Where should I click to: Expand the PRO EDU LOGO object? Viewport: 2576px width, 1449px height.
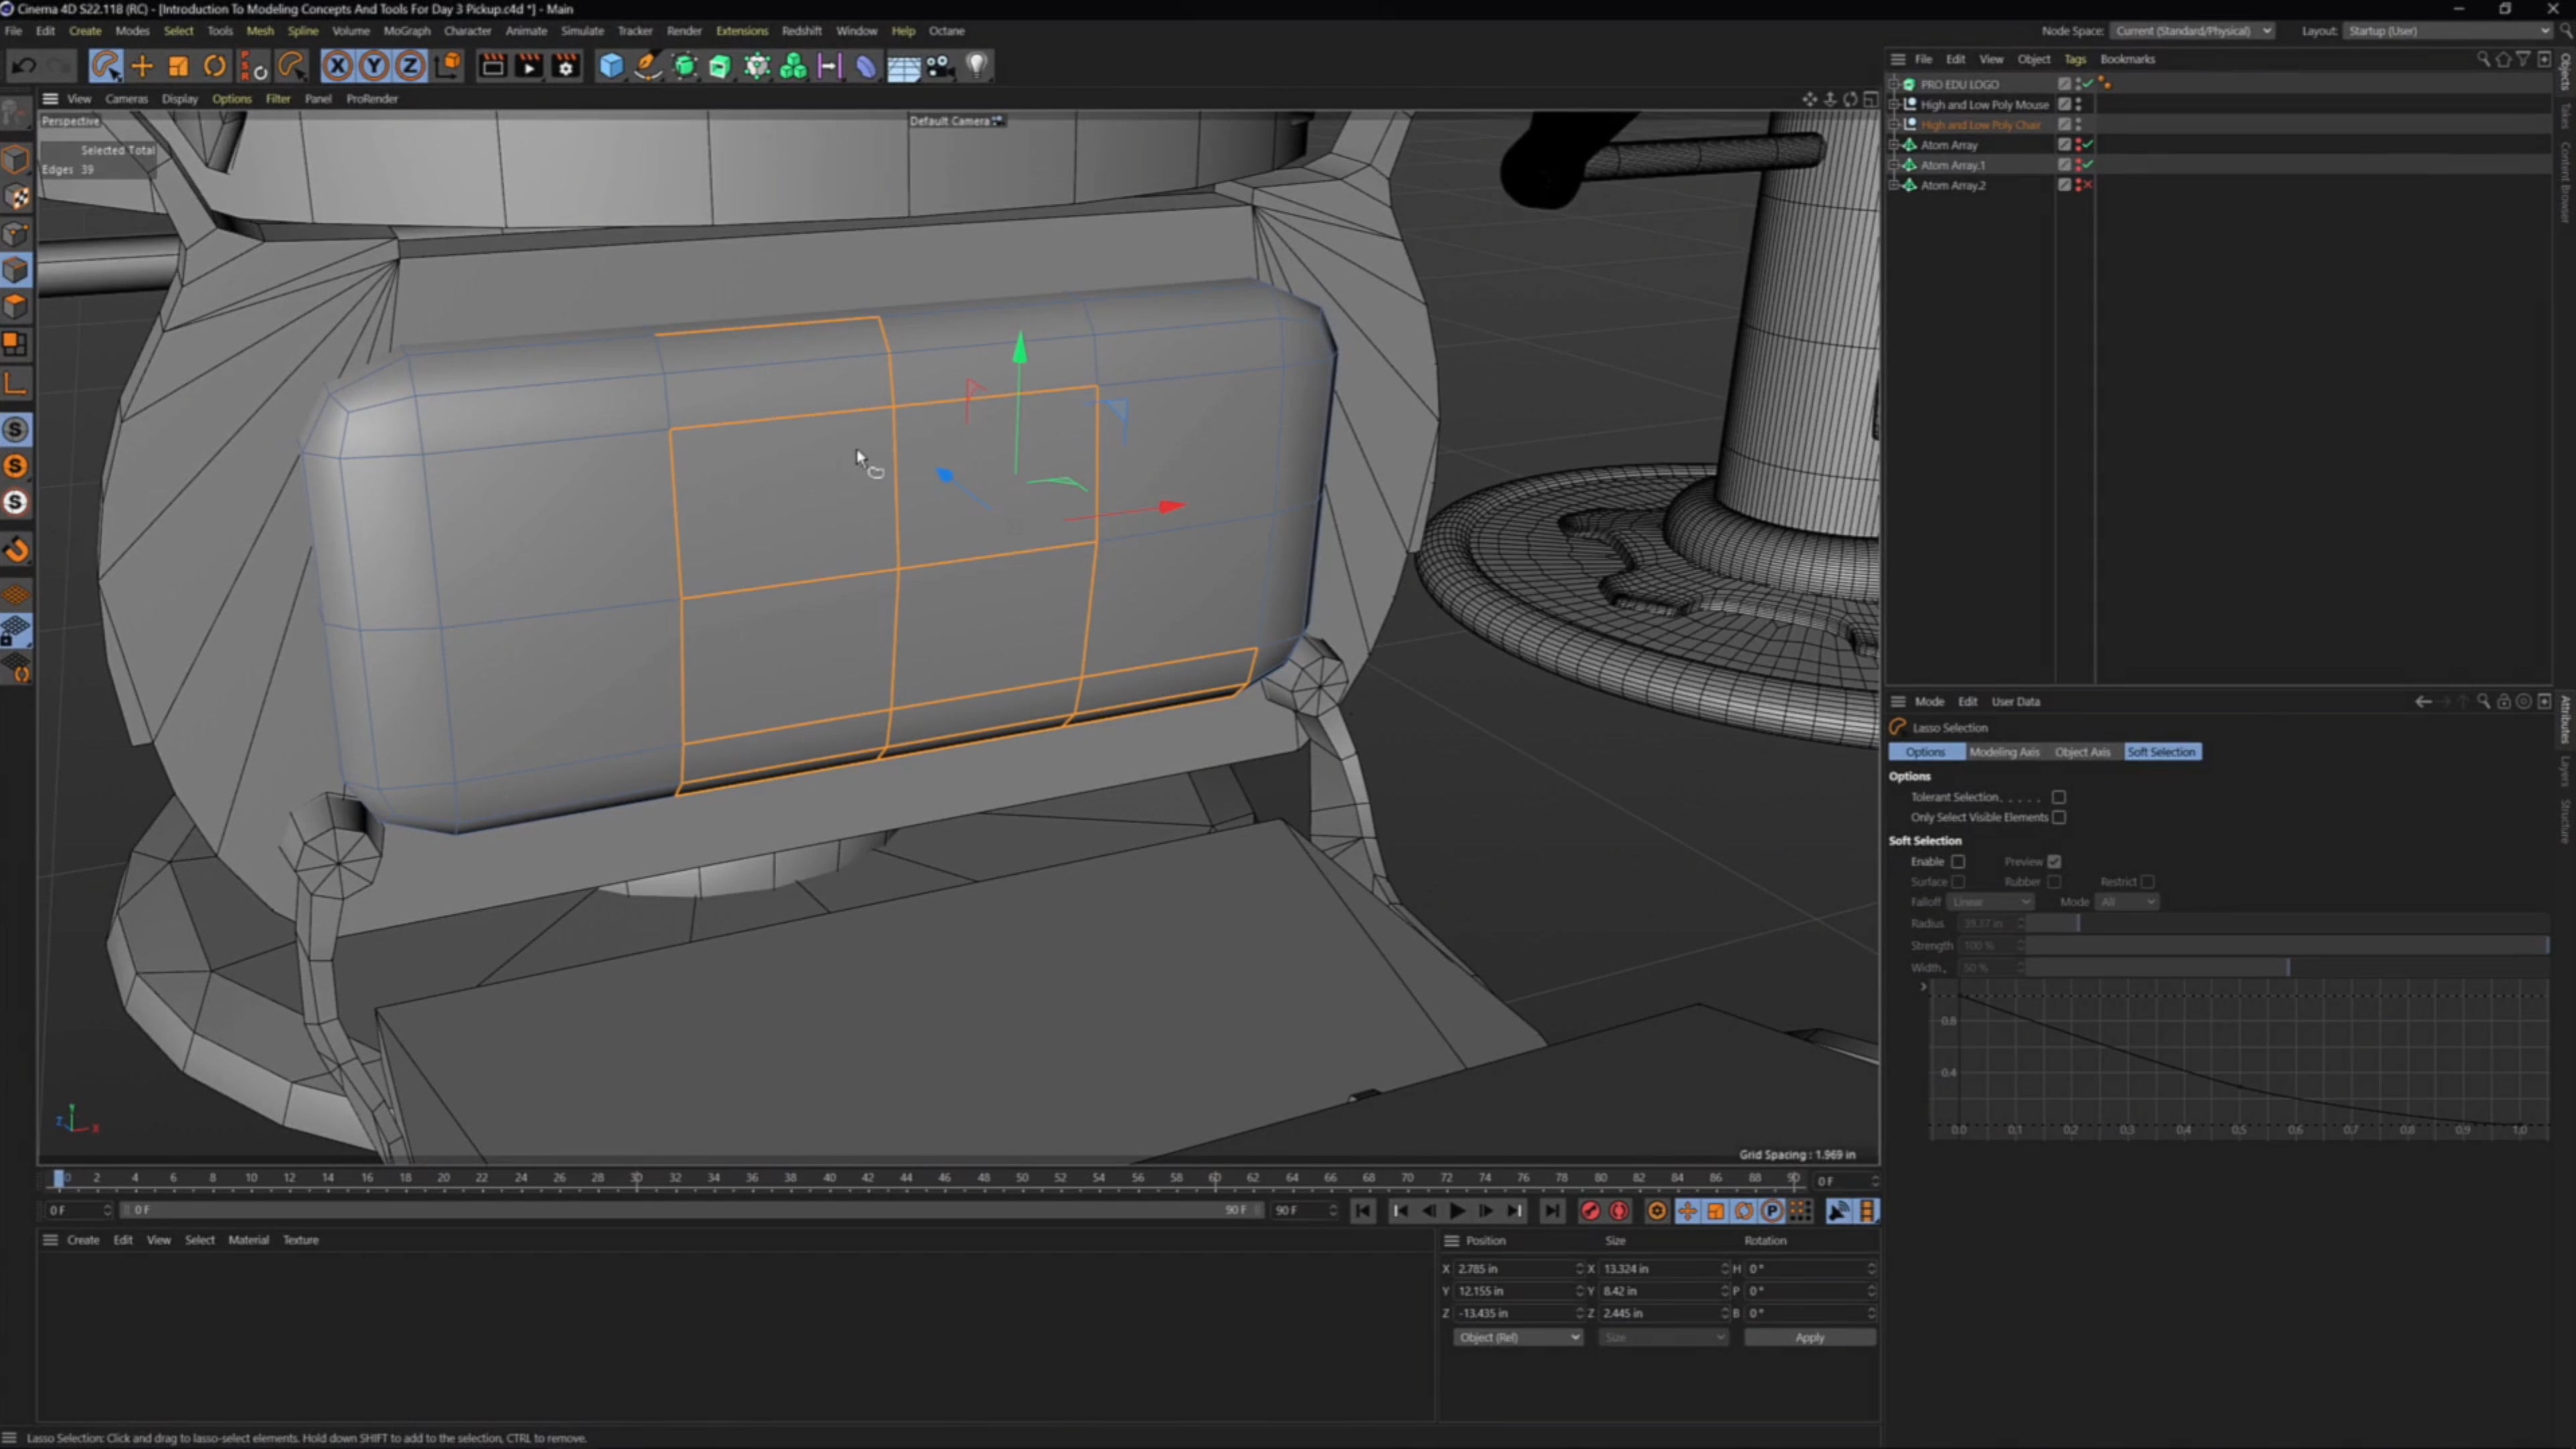click(1894, 84)
